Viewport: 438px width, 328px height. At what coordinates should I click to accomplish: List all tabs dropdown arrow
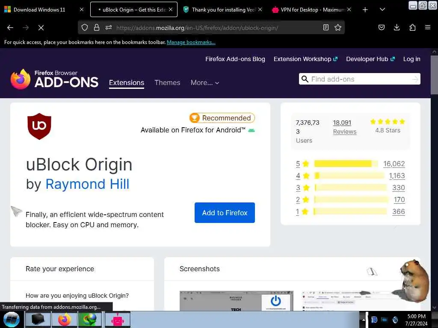tap(382, 9)
